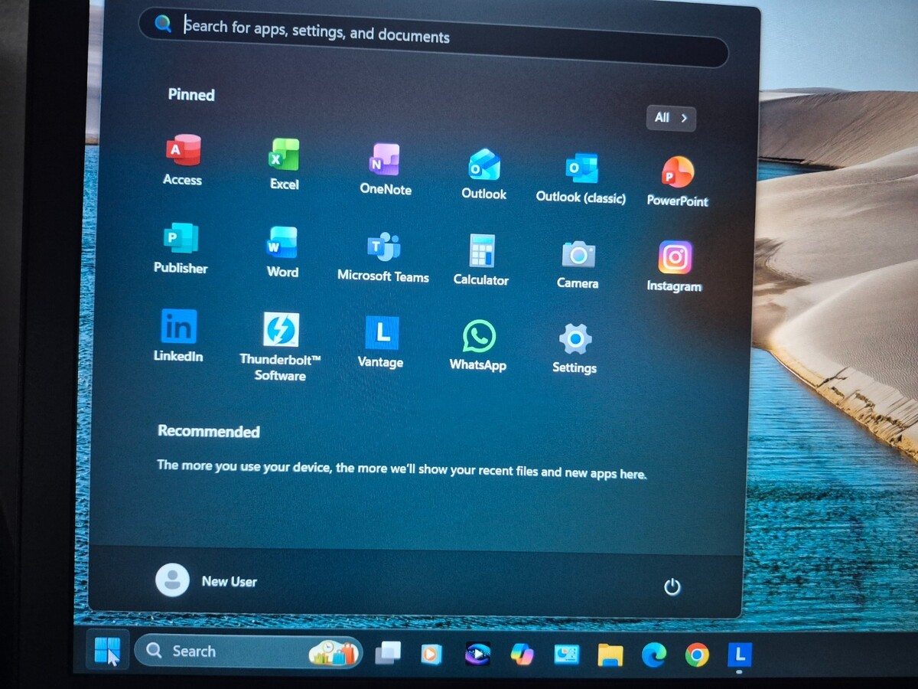Expand the All apps list
This screenshot has height=689, width=918.
(x=671, y=118)
